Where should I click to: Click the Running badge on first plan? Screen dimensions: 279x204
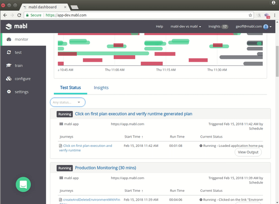pos(65,114)
